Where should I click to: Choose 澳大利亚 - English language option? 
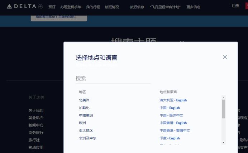point(173,100)
